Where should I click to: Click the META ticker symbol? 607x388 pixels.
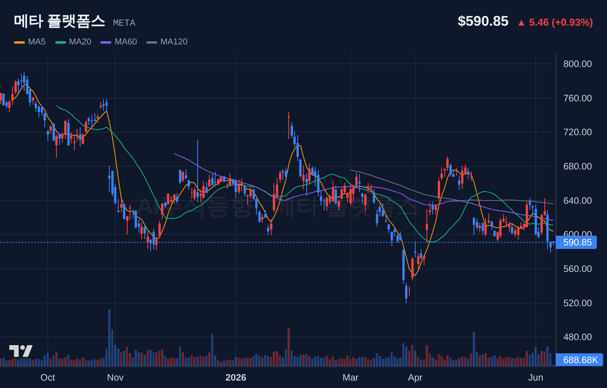point(124,23)
